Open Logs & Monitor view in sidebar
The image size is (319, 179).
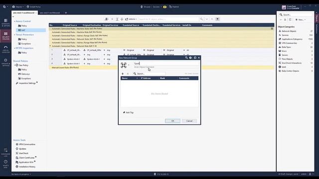(x=5, y=49)
